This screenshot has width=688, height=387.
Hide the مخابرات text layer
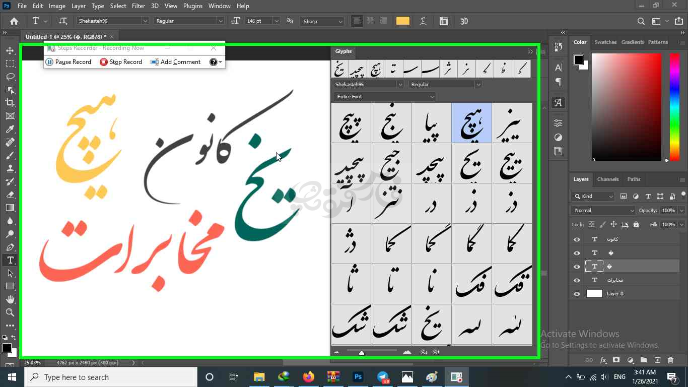[x=577, y=280]
